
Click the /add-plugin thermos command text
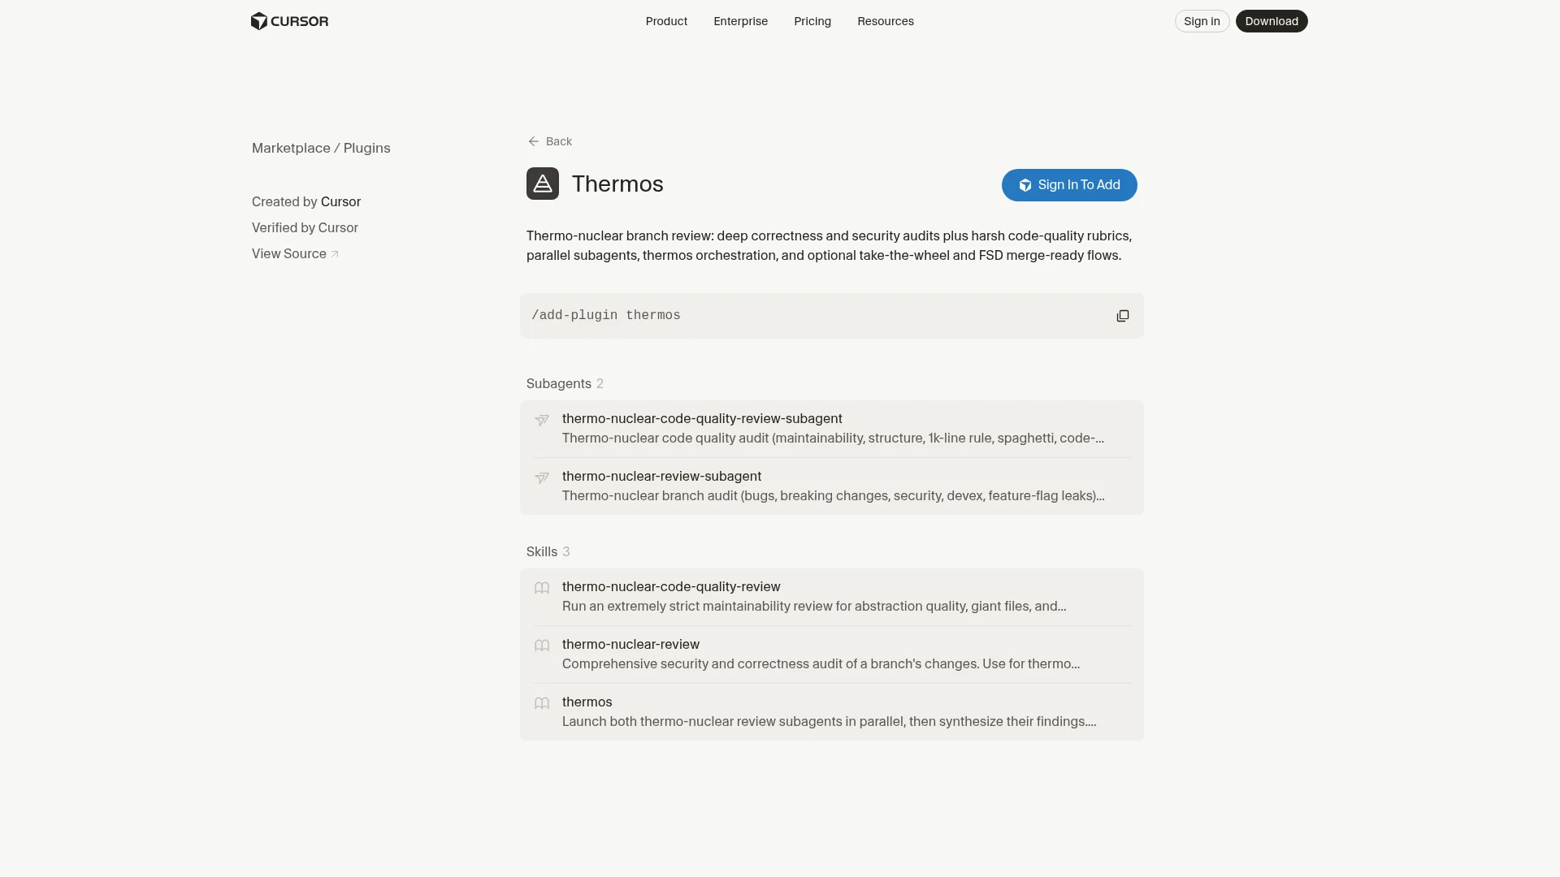606,315
